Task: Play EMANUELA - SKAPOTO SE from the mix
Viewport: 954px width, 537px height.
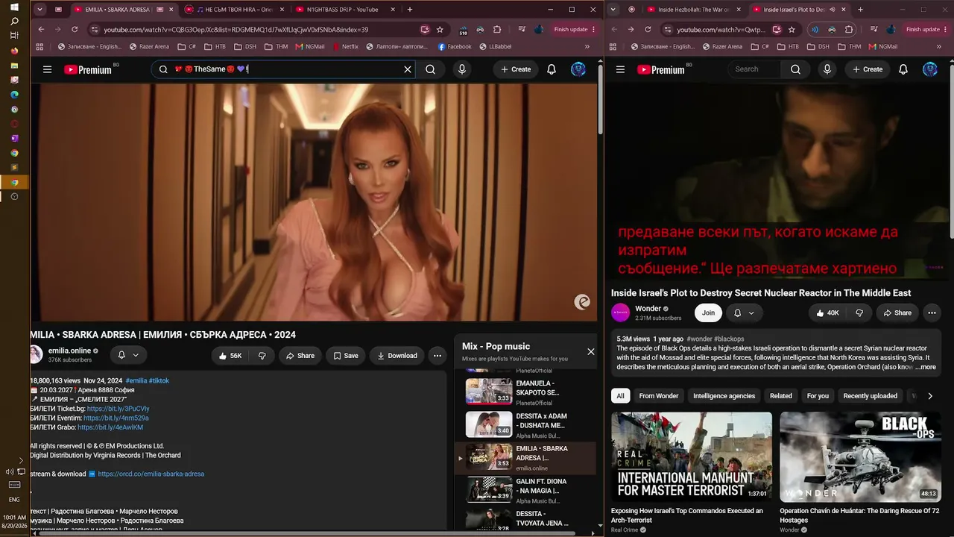Action: [526, 391]
